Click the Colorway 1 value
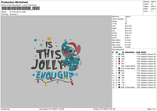The image size is (157, 111). (14, 14)
